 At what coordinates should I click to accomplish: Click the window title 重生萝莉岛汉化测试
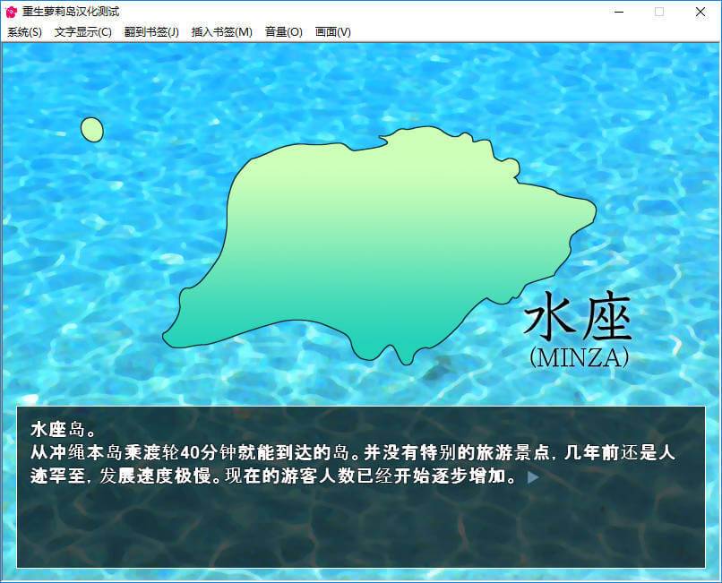pos(71,12)
